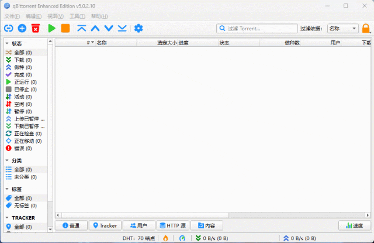
Task: Select the 上传已暂停 status filter
Action: coord(26,119)
